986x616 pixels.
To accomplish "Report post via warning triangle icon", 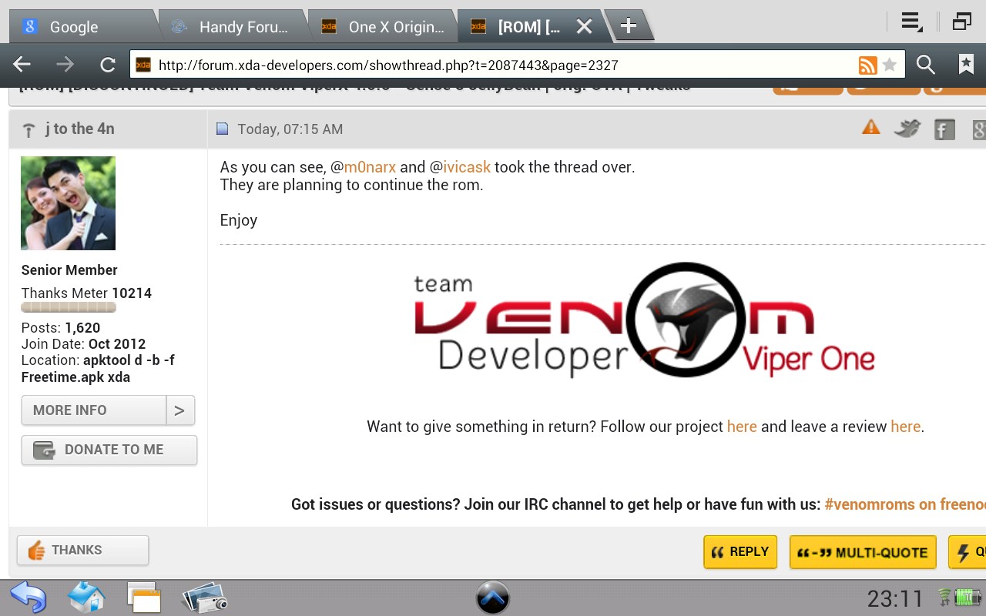I will coord(871,127).
